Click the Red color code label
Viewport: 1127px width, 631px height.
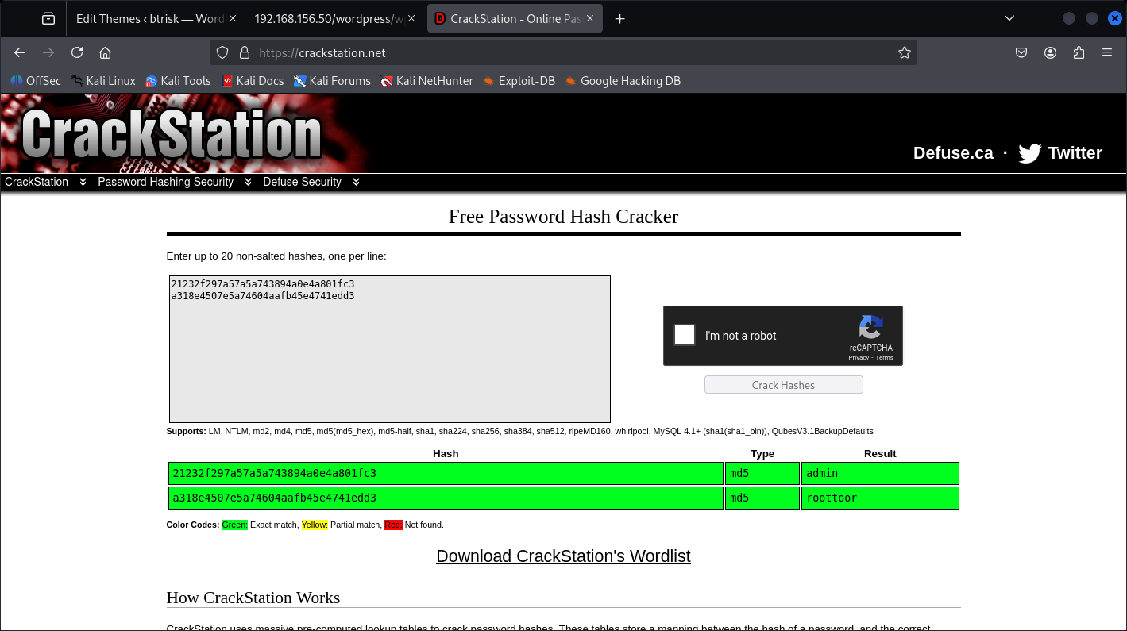pyautogui.click(x=393, y=525)
